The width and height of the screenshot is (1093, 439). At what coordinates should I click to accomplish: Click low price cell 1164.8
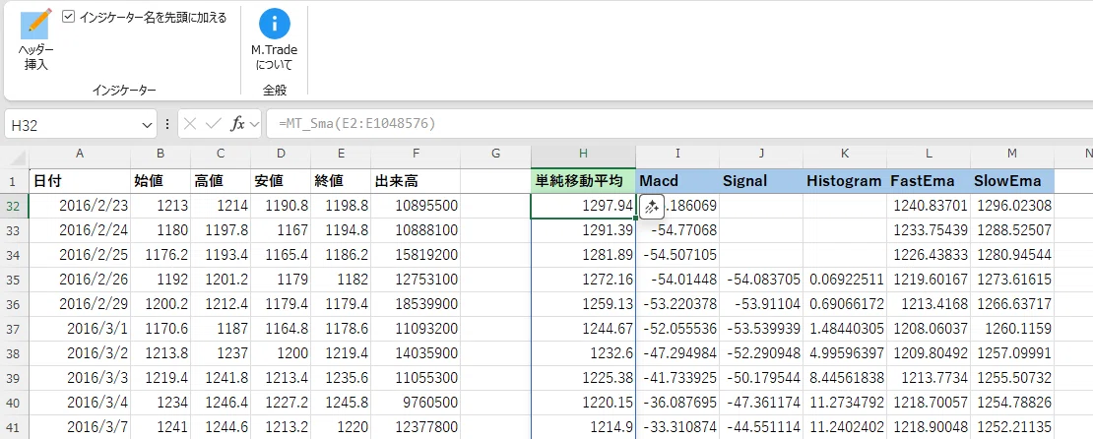[x=281, y=329]
